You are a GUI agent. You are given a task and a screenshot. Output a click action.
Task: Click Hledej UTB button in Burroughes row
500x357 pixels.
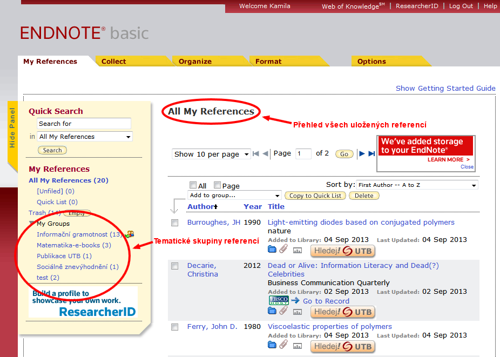click(343, 251)
